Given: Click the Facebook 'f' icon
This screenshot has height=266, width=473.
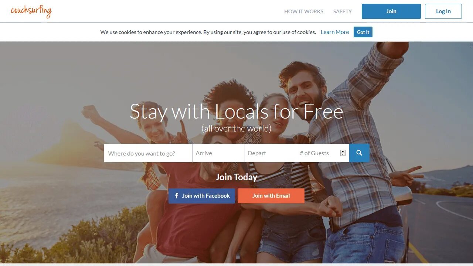Looking at the screenshot, I should pyautogui.click(x=177, y=196).
